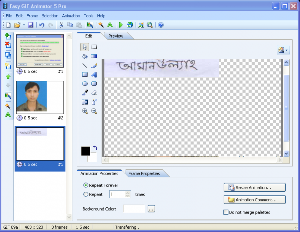The height and width of the screenshot is (232, 300).
Task: Click the New animation toolbar icon
Action: (8, 25)
